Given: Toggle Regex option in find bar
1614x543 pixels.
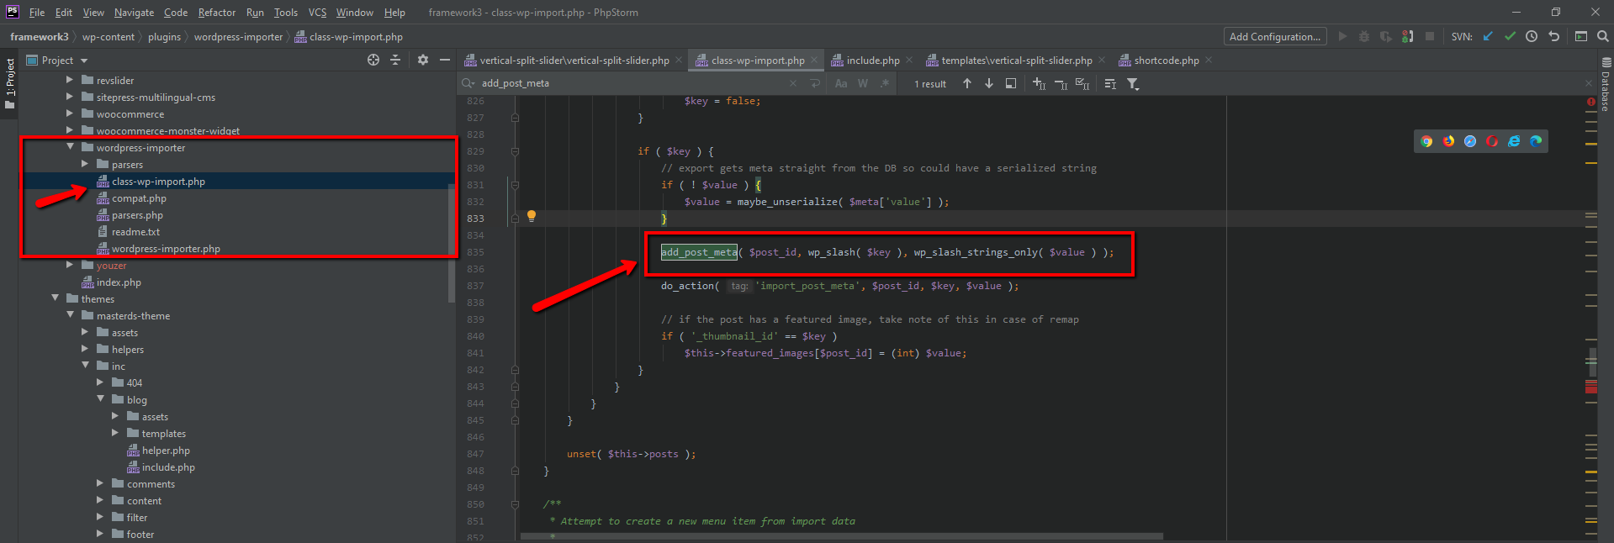Looking at the screenshot, I should pos(885,83).
